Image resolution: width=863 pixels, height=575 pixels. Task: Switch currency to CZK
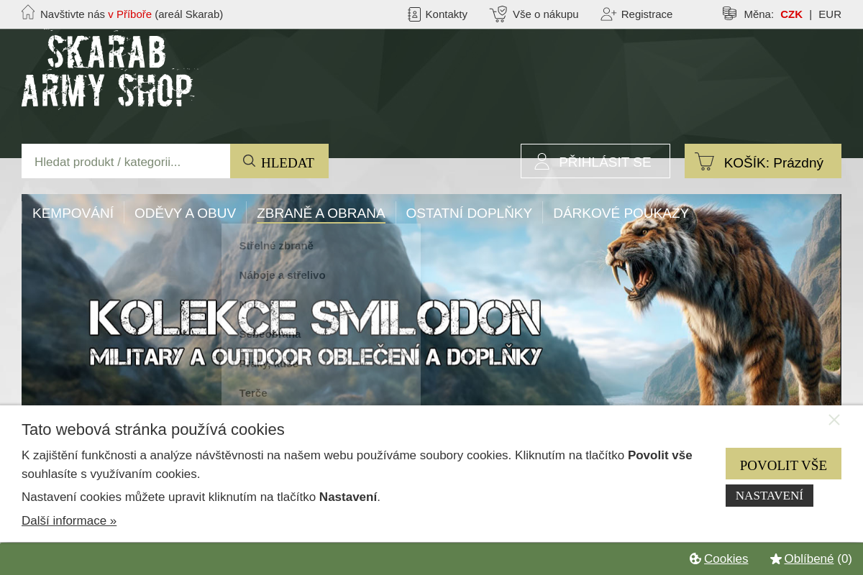[x=791, y=14]
